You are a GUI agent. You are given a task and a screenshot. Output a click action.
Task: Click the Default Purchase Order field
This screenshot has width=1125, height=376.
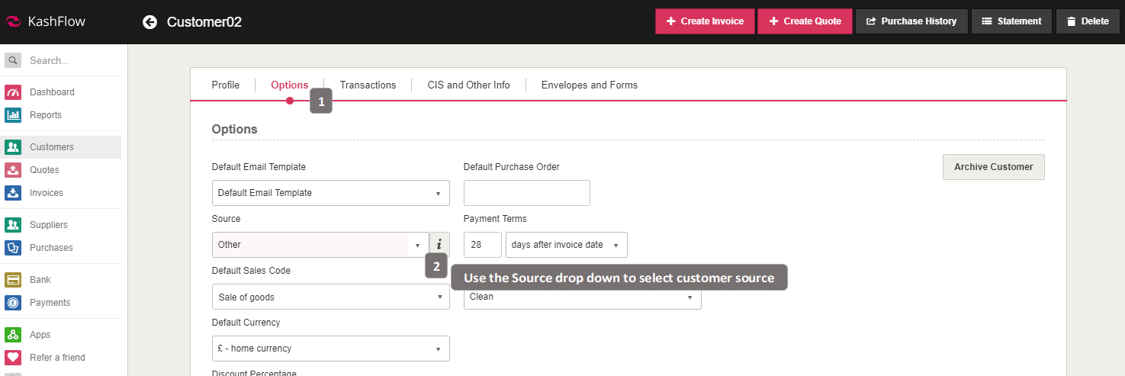pos(526,193)
